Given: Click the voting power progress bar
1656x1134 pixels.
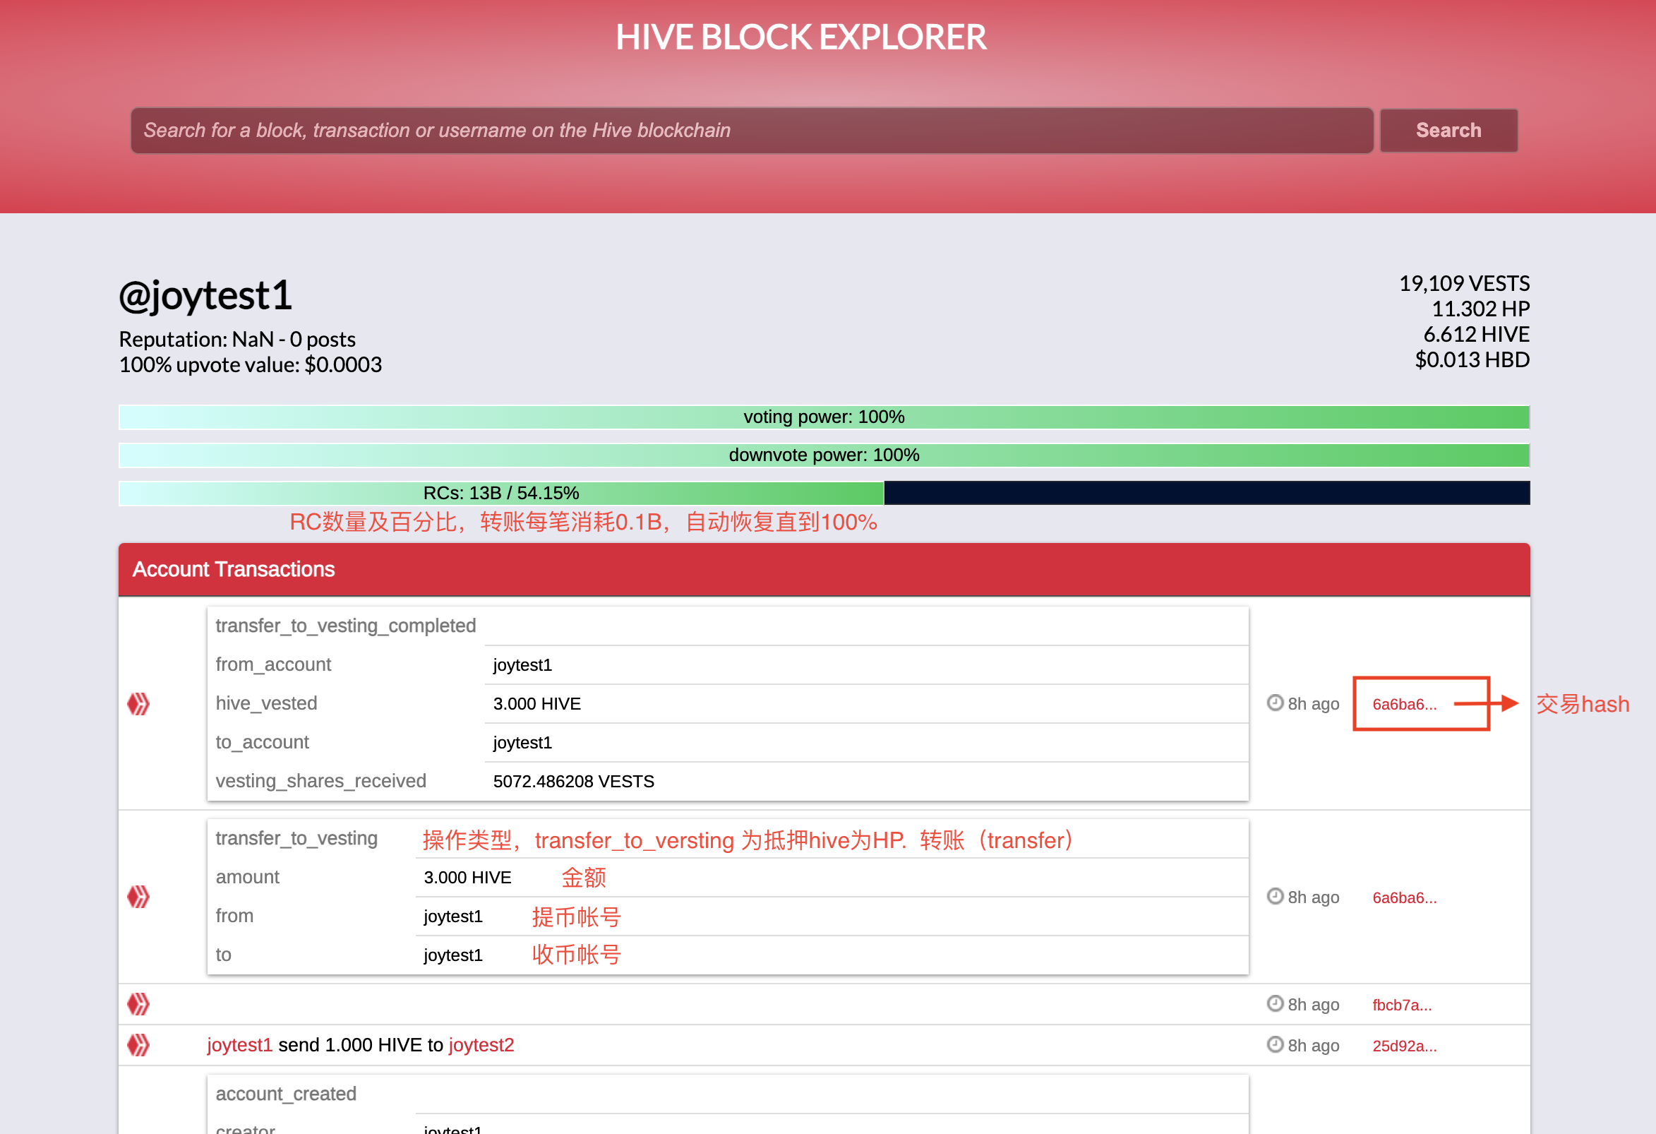Looking at the screenshot, I should pyautogui.click(x=824, y=417).
